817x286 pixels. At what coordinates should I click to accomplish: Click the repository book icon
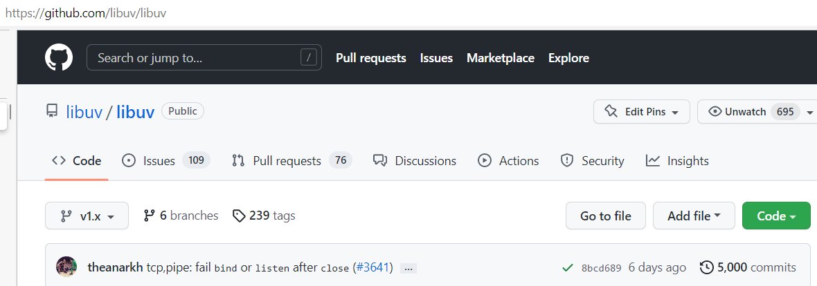point(52,111)
